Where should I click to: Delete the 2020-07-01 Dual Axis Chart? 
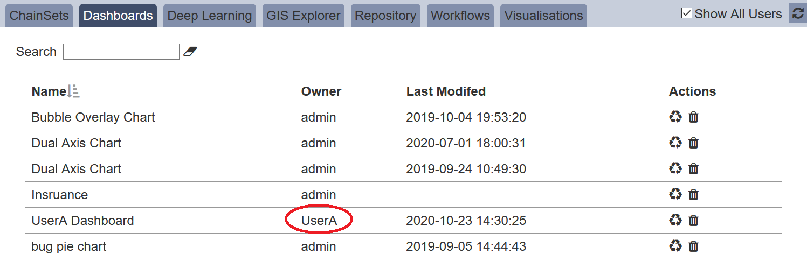[694, 143]
